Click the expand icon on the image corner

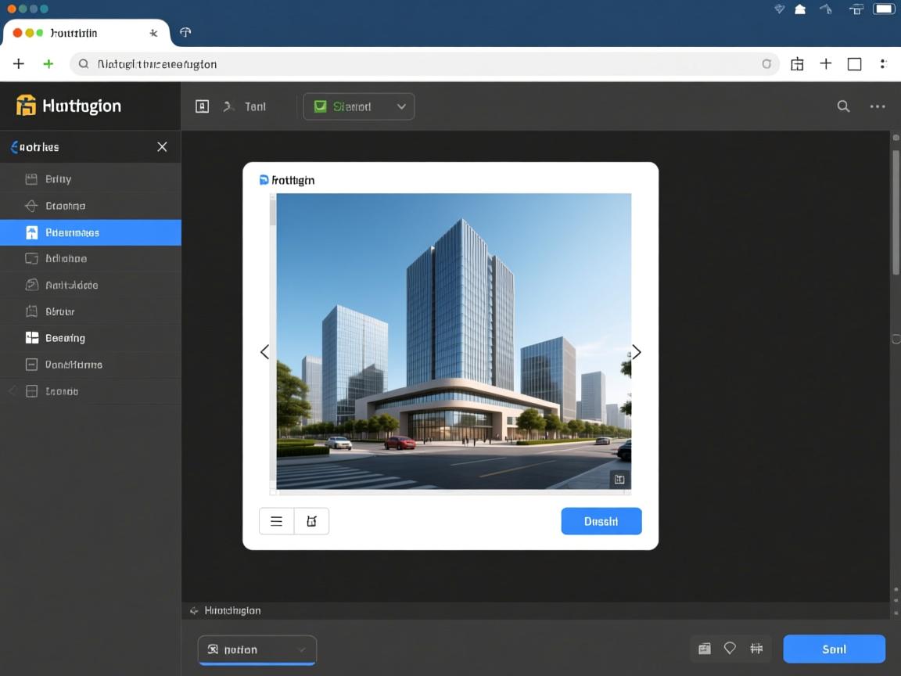coord(619,480)
